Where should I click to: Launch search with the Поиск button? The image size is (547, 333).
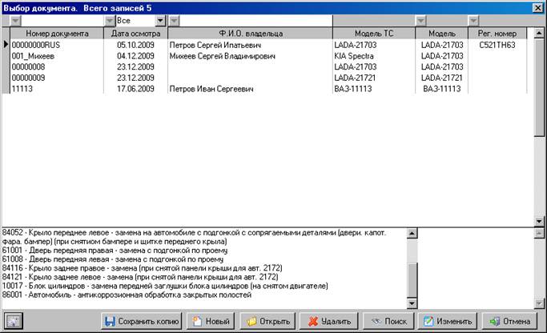[x=388, y=321]
